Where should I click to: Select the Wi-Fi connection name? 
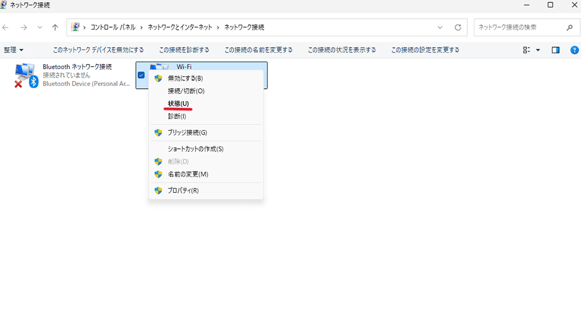pos(184,67)
